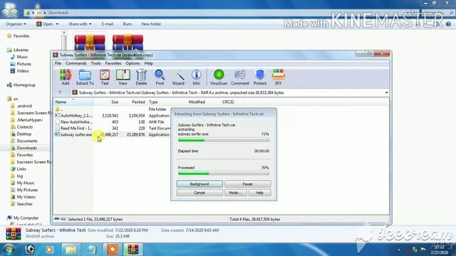This screenshot has height=256, width=456.
Task: Click the Processed progress bar
Action: tap(224, 174)
